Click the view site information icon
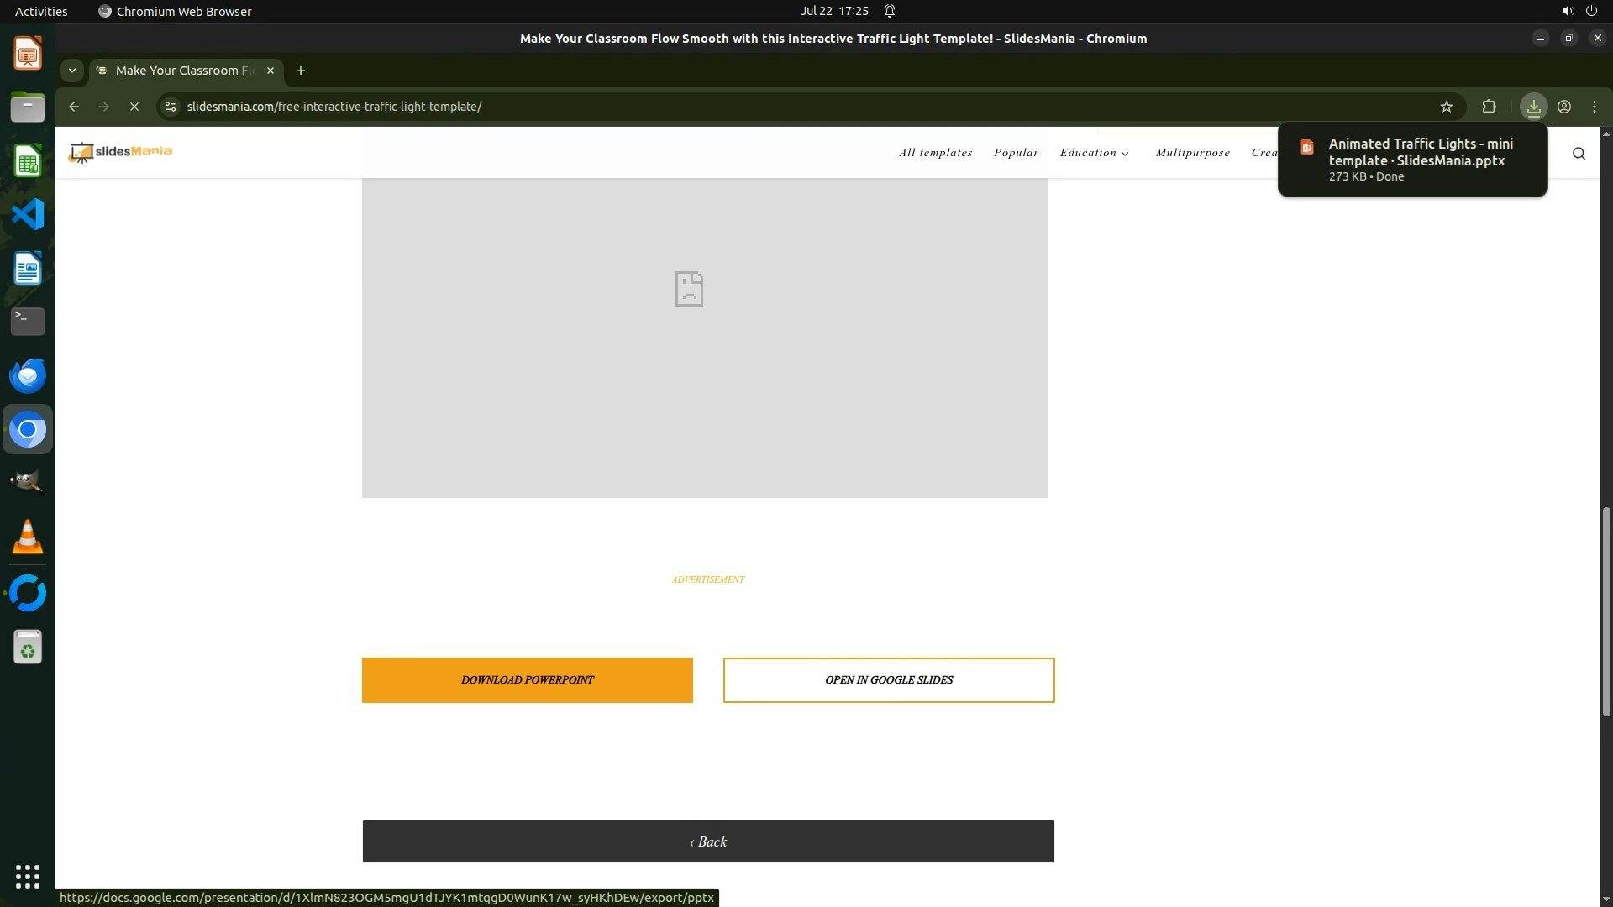The height and width of the screenshot is (907, 1613). pyautogui.click(x=171, y=107)
